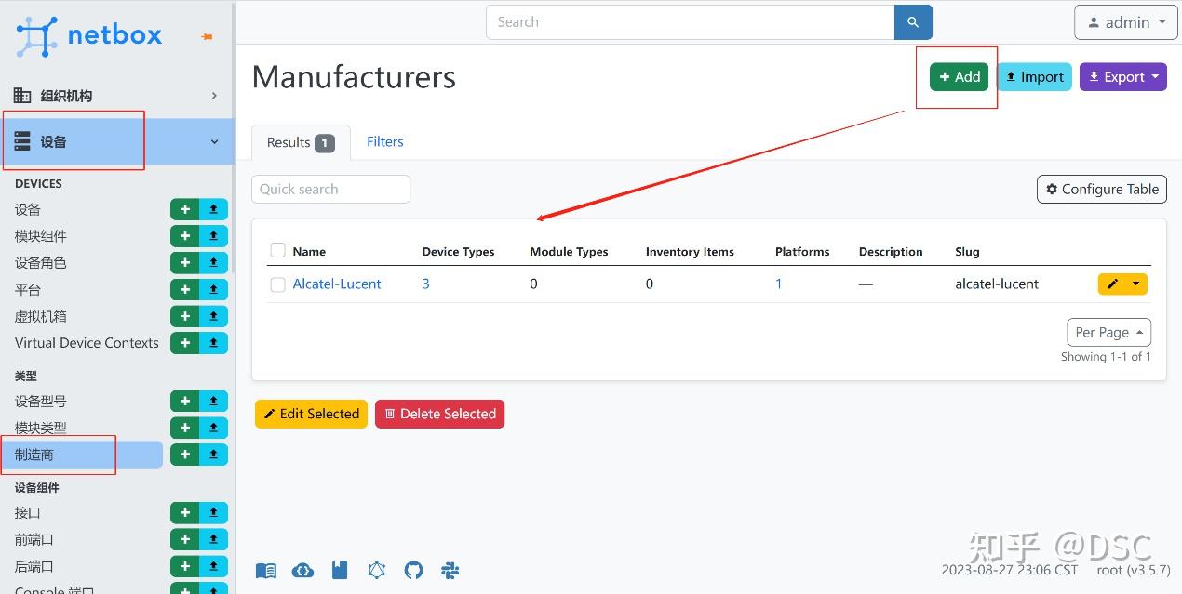Open the admin user dropdown

(x=1125, y=22)
